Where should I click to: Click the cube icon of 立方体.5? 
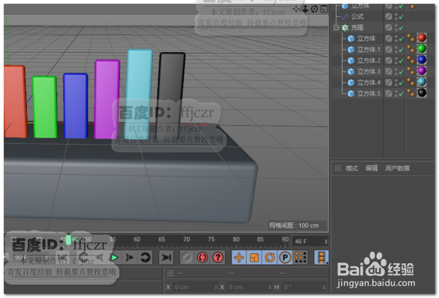[x=351, y=93]
